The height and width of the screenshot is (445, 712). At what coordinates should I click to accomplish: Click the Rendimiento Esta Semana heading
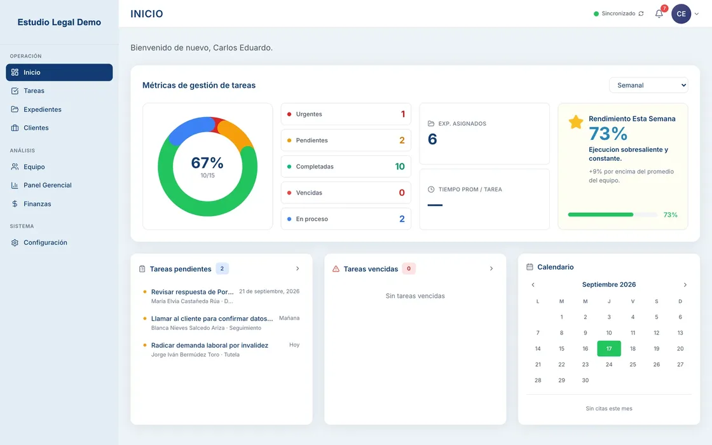632,119
